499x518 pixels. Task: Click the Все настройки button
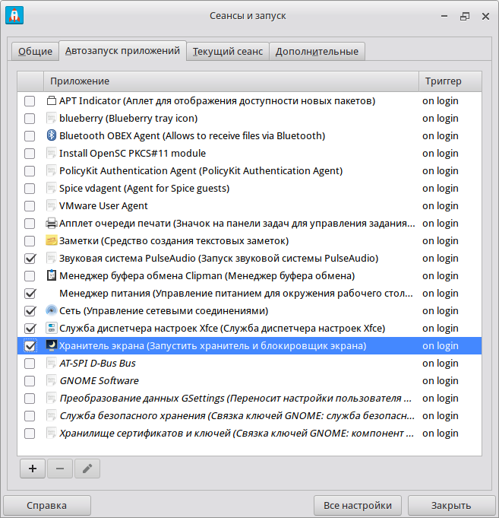coord(357,506)
